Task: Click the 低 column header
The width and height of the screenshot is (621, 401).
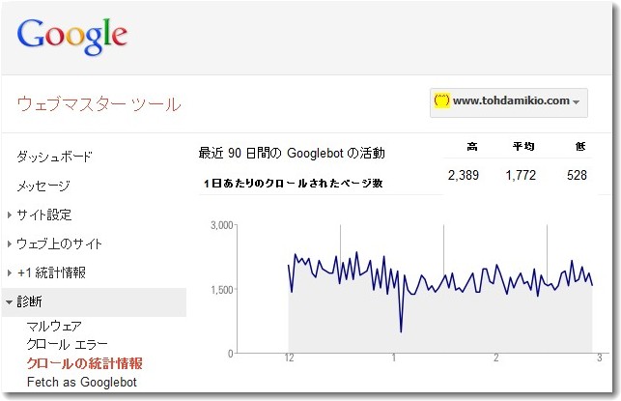Action: click(x=580, y=147)
